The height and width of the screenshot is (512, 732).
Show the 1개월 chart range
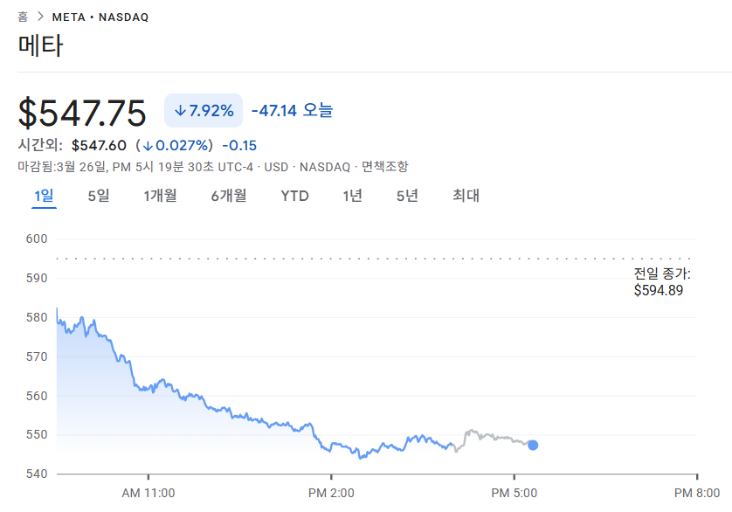click(160, 196)
